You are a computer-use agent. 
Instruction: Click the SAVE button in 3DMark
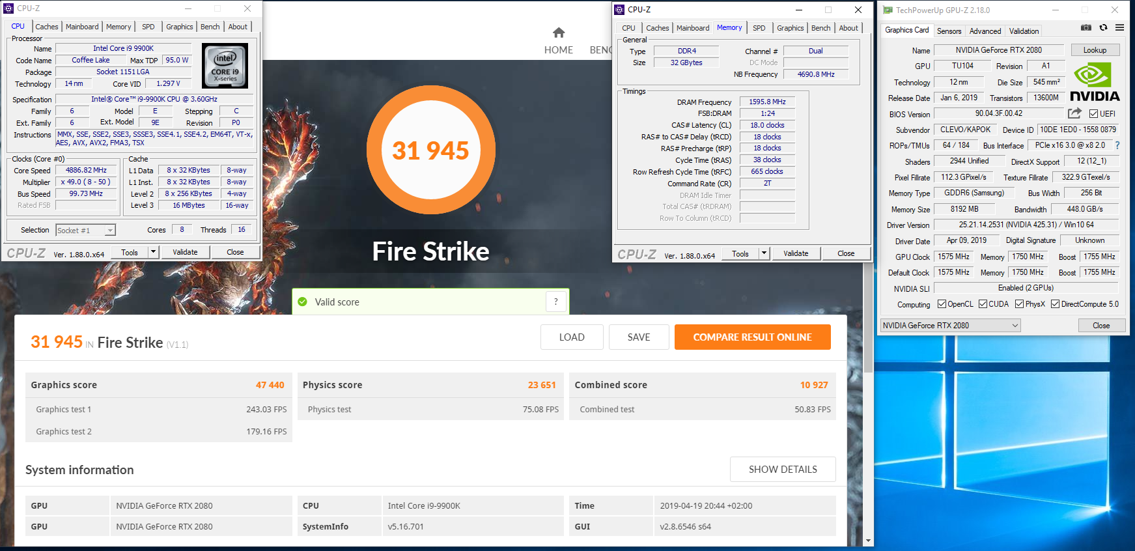coord(639,337)
